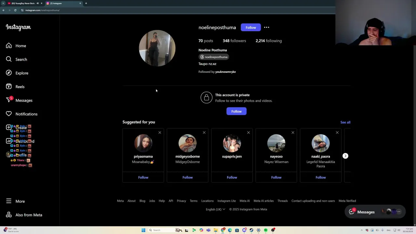
Task: Click the Instagram logo
Action: [x=18, y=27]
